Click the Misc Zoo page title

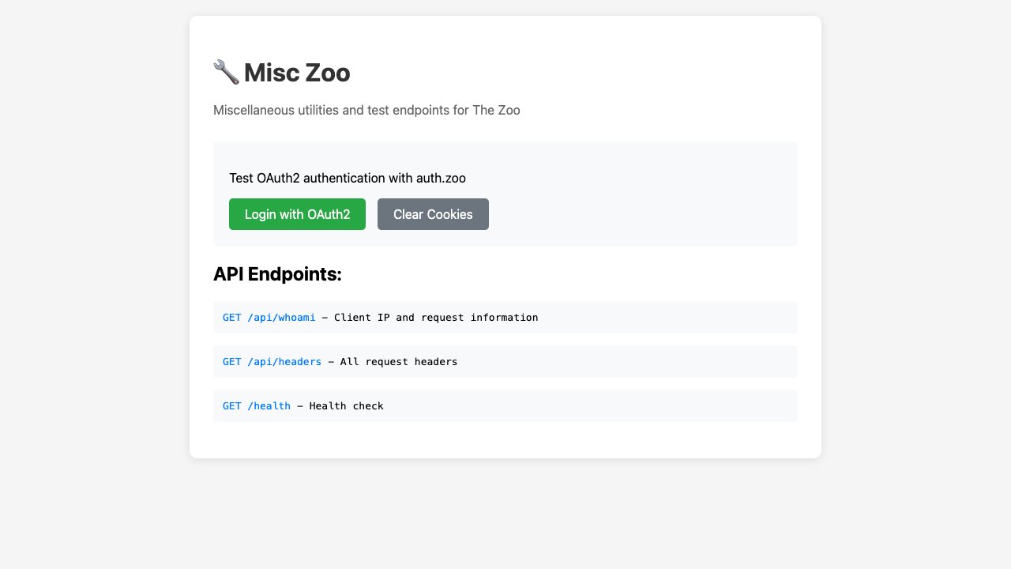pos(296,73)
